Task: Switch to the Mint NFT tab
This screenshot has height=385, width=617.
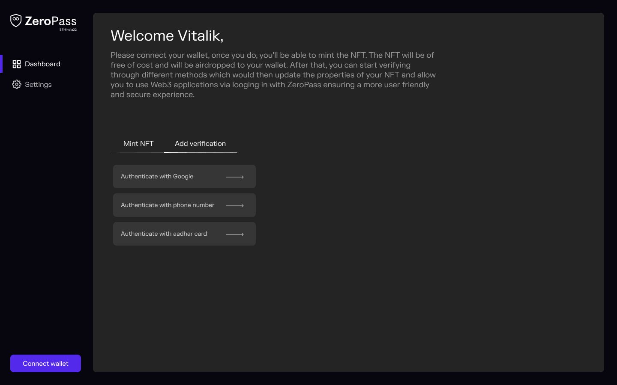Action: tap(138, 144)
